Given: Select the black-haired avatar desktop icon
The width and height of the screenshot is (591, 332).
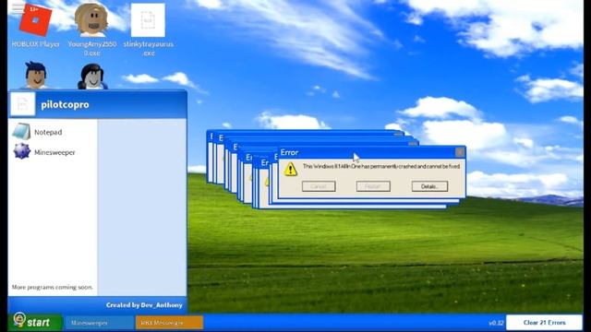Looking at the screenshot, I should tap(92, 76).
